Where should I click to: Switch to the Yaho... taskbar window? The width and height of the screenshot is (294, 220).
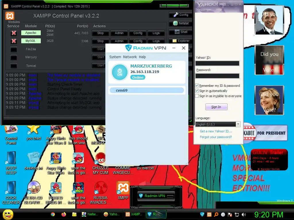coord(112,214)
